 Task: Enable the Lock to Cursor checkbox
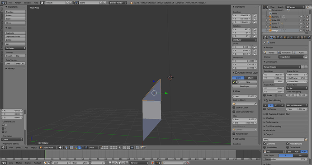[234, 108]
